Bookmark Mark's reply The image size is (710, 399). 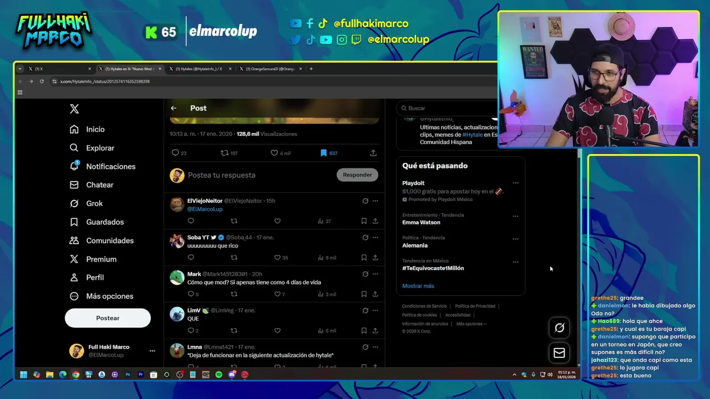364,294
